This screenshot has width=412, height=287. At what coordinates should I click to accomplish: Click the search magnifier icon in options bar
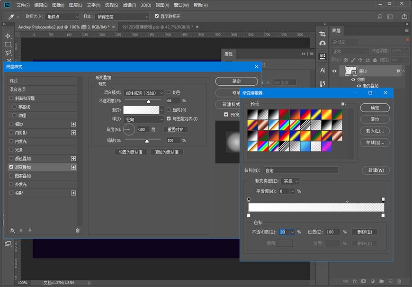[x=380, y=17]
